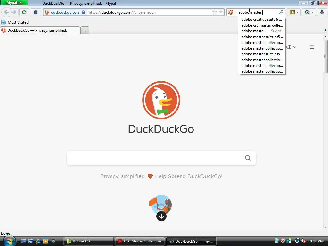Open the search engine selector dropdown

(232, 12)
